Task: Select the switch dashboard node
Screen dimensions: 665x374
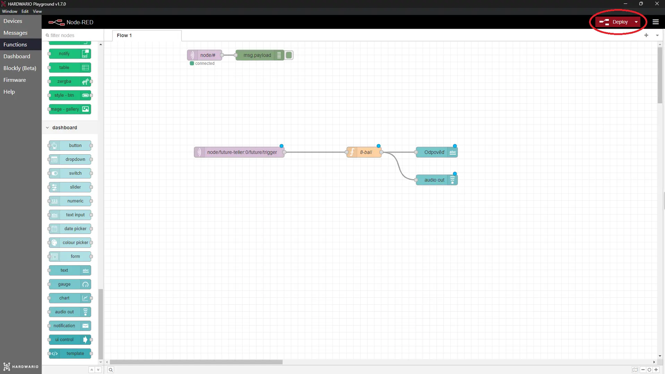Action: (70, 173)
